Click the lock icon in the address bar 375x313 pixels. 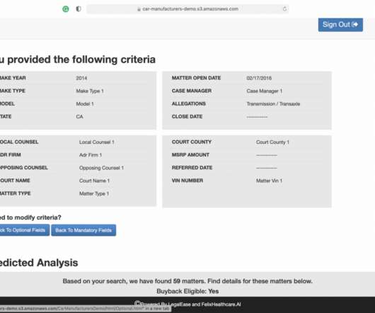tap(139, 9)
